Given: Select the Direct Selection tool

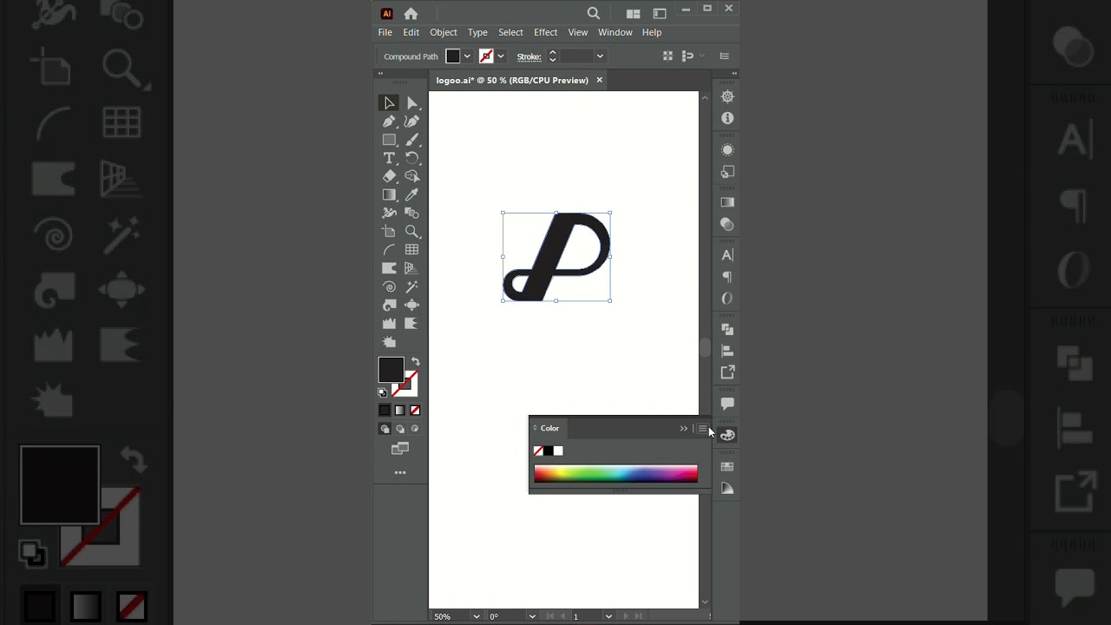Looking at the screenshot, I should point(412,103).
